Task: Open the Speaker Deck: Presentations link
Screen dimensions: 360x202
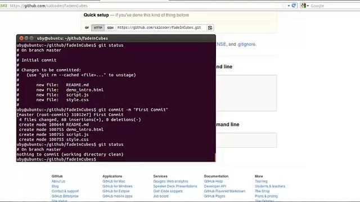Action: pos(175,186)
